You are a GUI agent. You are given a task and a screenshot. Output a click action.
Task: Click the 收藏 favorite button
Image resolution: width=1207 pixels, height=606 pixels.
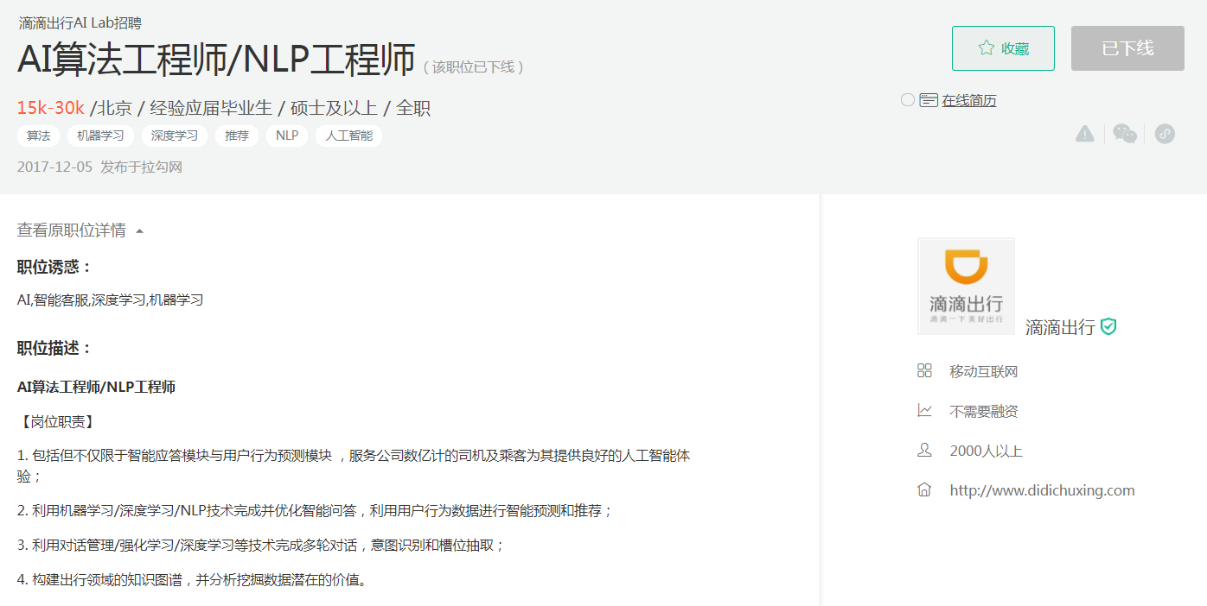(x=1003, y=48)
